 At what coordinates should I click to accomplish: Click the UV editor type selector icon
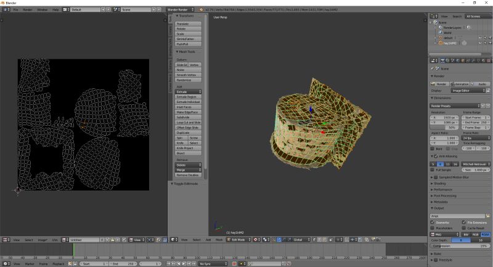(6, 240)
